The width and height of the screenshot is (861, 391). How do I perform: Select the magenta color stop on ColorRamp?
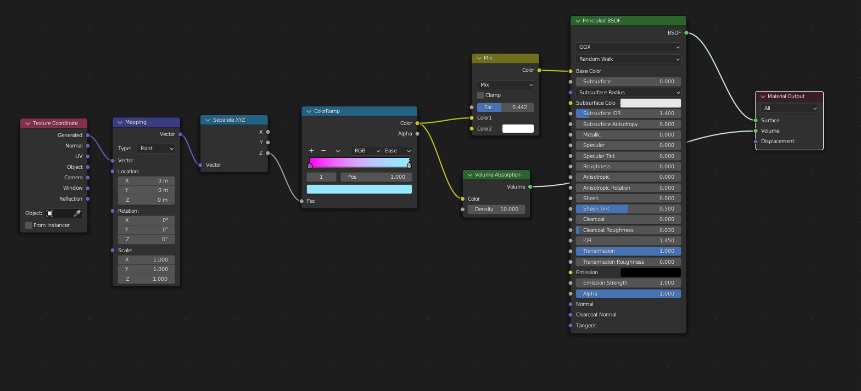(310, 165)
